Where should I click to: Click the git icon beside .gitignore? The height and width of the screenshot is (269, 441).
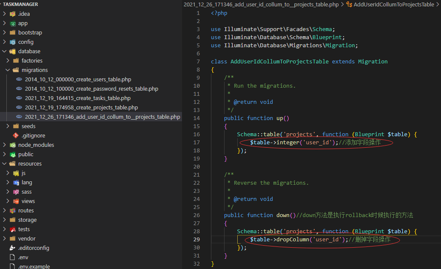coord(16,135)
